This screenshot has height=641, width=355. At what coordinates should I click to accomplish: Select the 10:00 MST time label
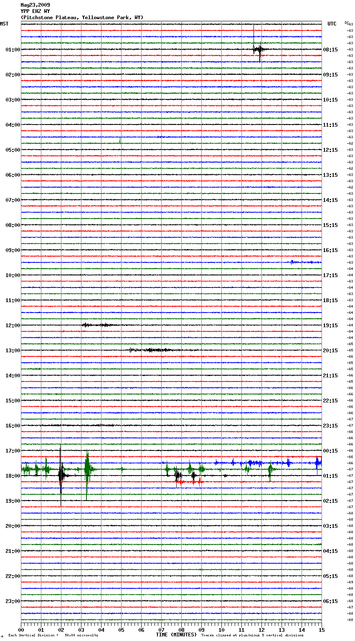click(x=13, y=275)
